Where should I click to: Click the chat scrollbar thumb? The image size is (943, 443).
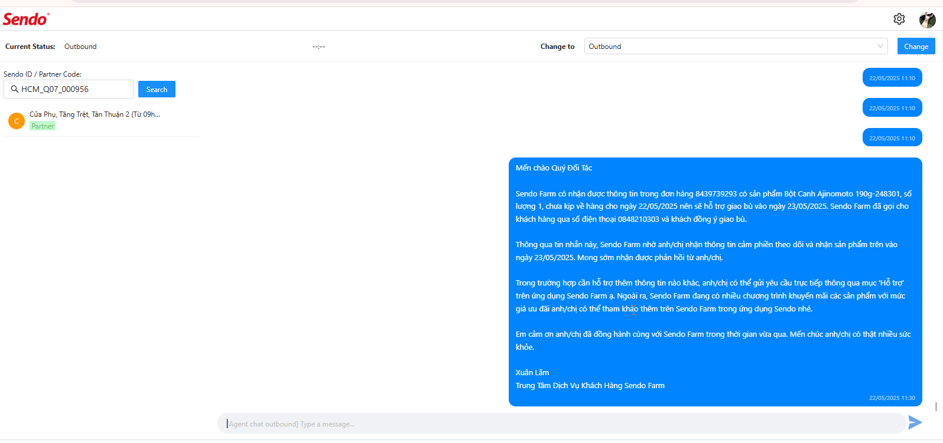tap(936, 406)
